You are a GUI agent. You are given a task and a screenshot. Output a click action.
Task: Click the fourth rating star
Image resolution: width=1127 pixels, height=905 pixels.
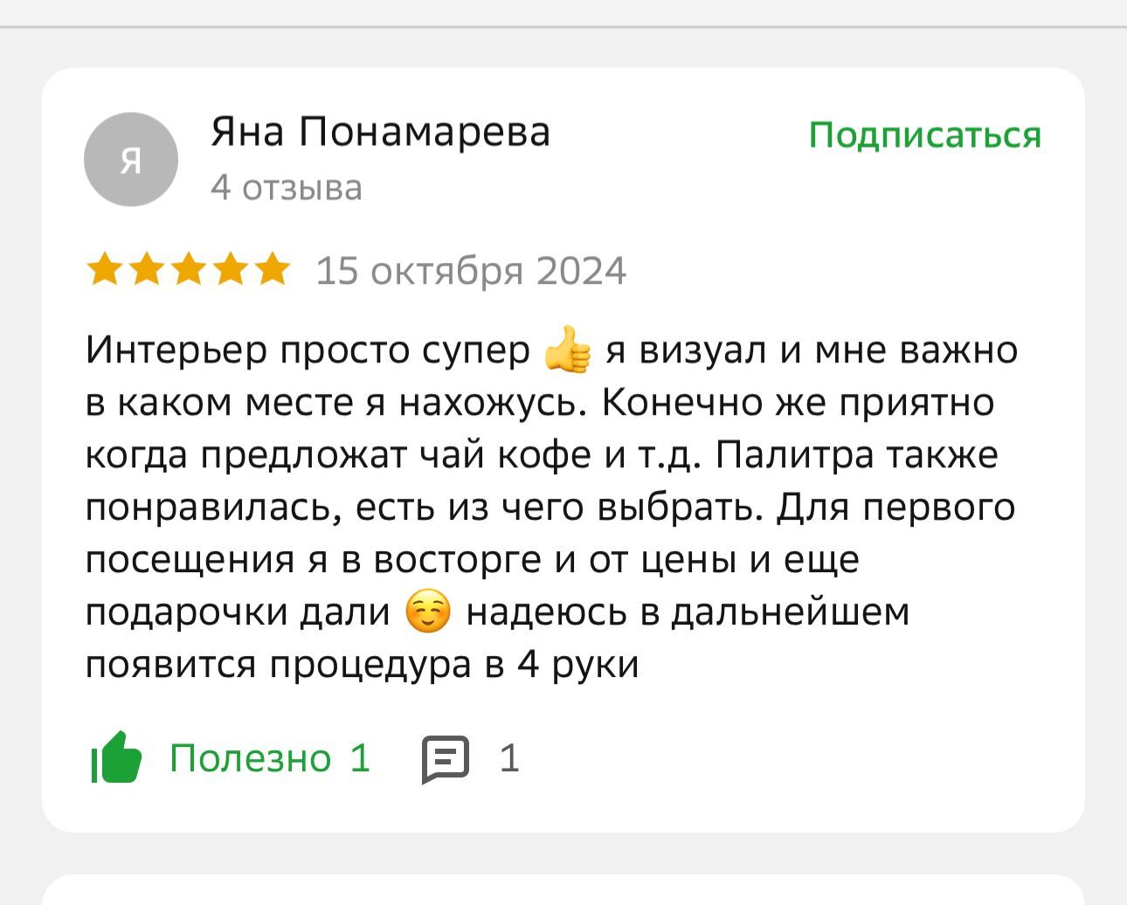(231, 270)
